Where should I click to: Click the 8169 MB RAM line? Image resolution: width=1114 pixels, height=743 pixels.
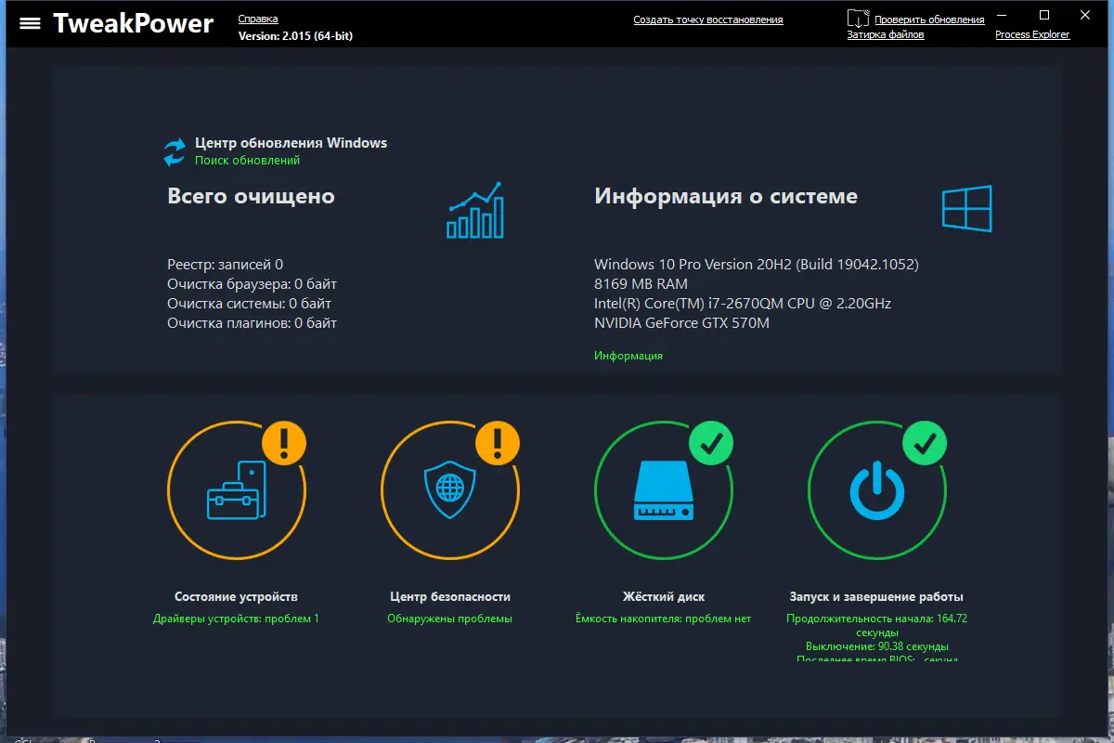tap(641, 284)
